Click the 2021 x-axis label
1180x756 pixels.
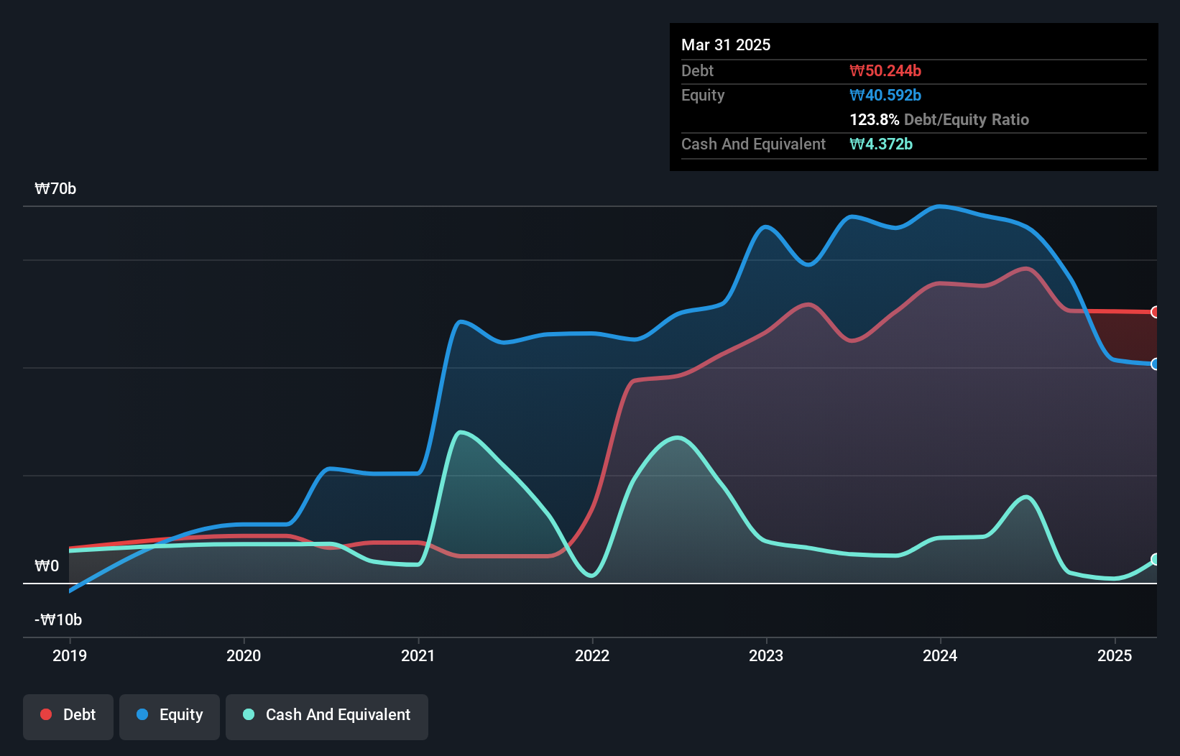click(x=418, y=655)
